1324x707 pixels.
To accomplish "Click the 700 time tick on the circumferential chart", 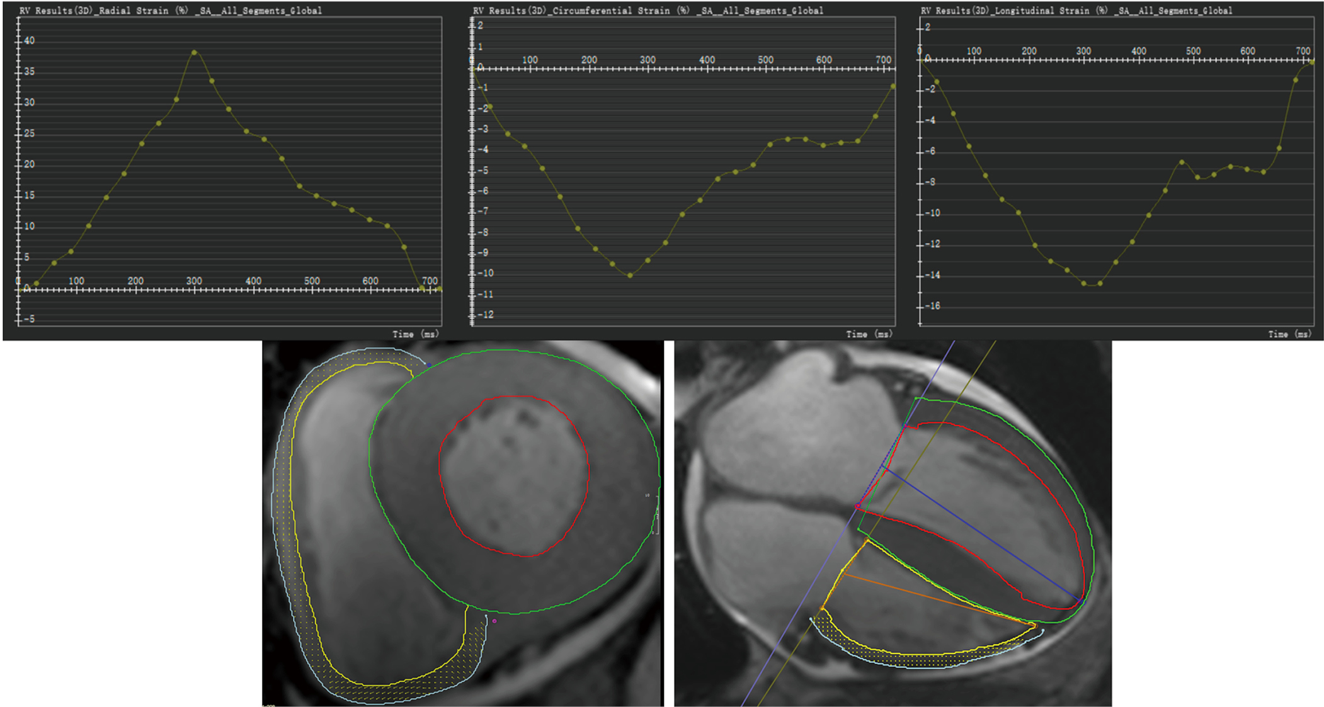I will pyautogui.click(x=883, y=60).
